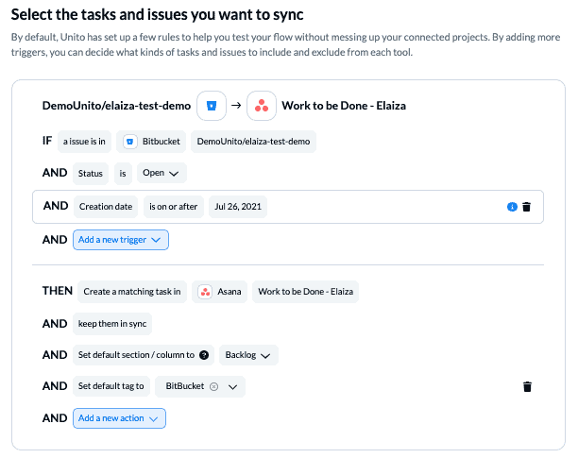This screenshot has width=578, height=475.
Task: Expand the Add a new trigger dropdown
Action: click(121, 240)
